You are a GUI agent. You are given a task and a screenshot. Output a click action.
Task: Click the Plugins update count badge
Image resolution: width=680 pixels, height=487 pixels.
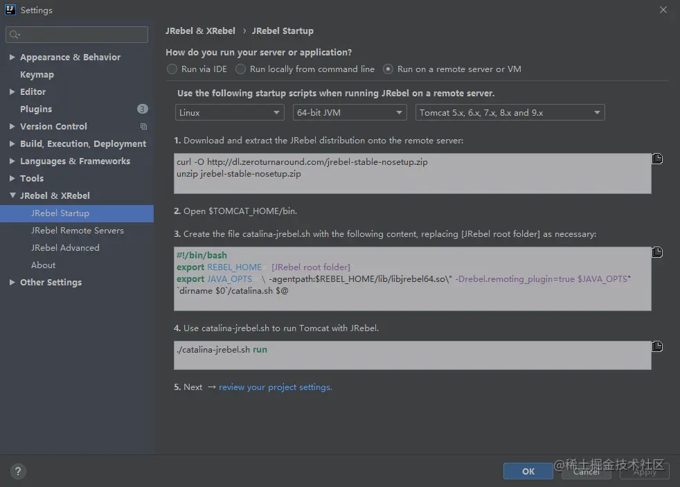(143, 109)
